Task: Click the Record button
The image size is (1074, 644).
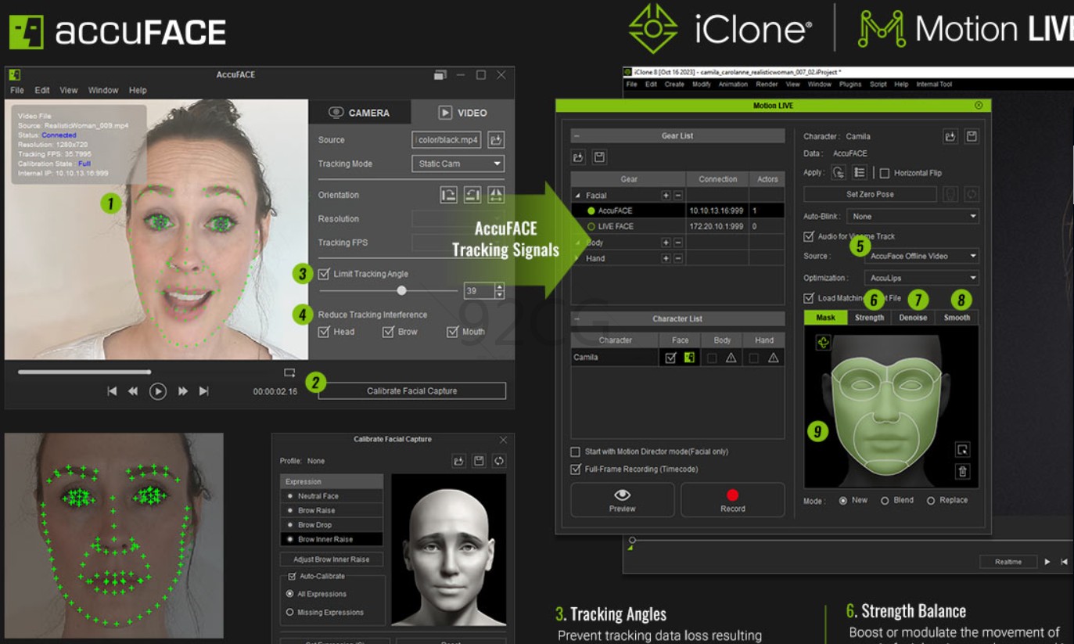Action: 732,500
